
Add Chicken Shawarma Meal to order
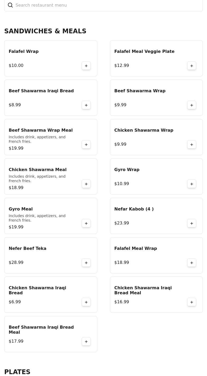86,184
